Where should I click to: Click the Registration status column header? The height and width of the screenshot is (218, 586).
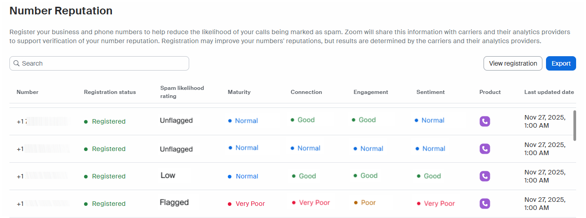pos(110,92)
